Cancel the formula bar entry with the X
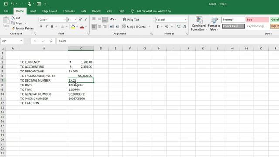Image resolution: width=279 pixels, height=157 pixels. point(35,41)
